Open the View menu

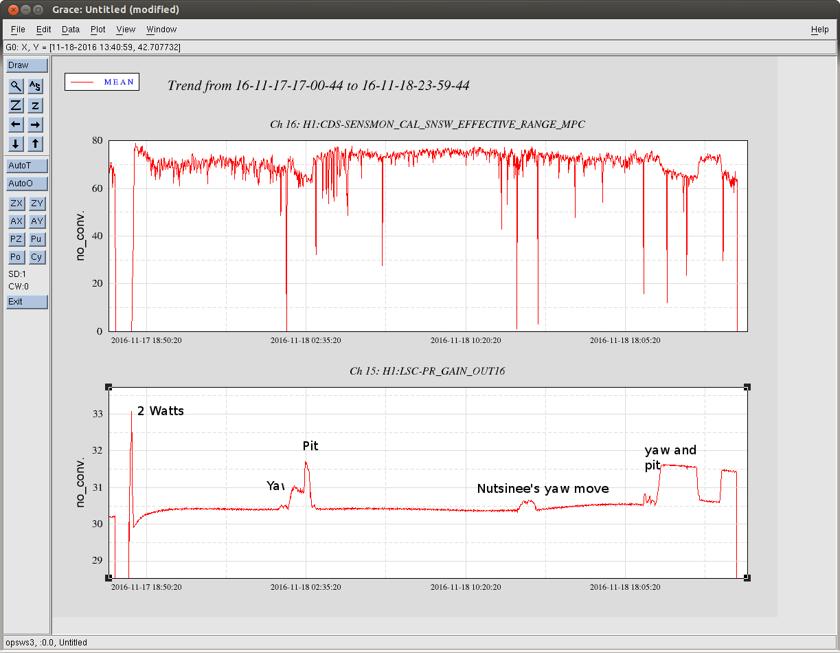tap(126, 30)
